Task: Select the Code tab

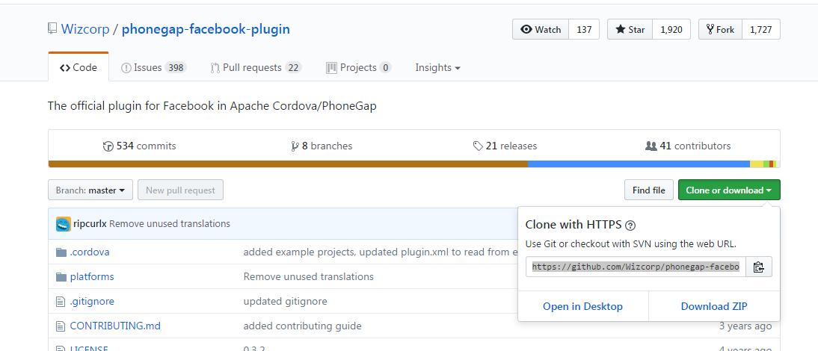Action: (x=79, y=68)
